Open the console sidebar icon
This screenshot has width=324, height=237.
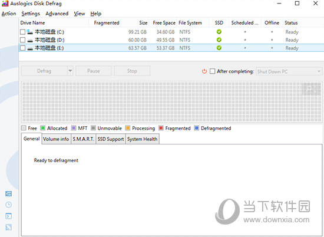(8, 216)
